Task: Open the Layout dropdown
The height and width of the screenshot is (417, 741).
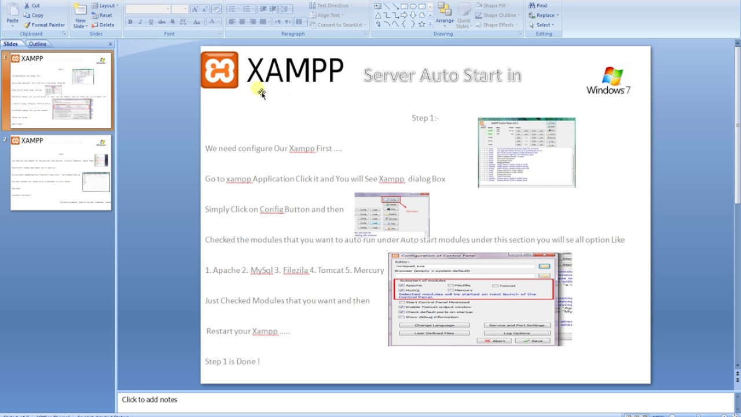Action: coord(105,5)
